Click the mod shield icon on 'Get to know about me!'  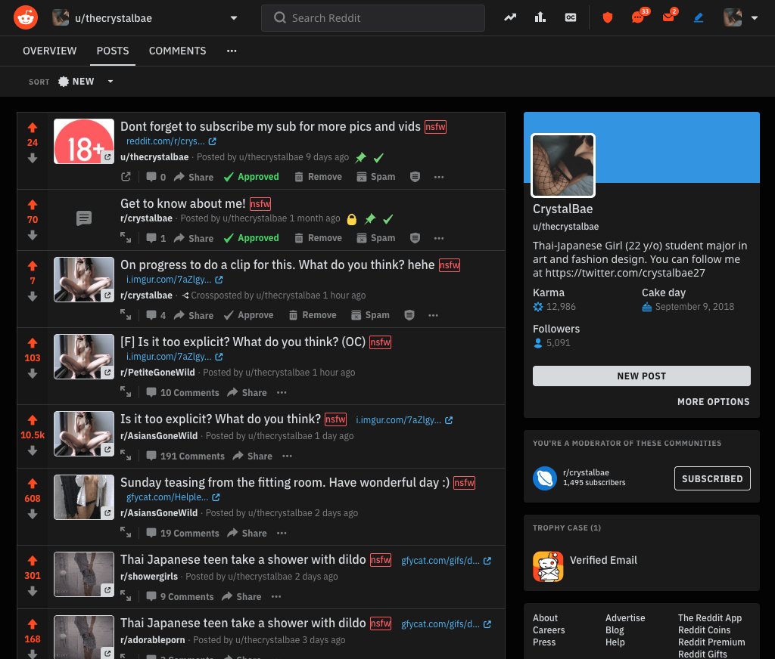[416, 238]
